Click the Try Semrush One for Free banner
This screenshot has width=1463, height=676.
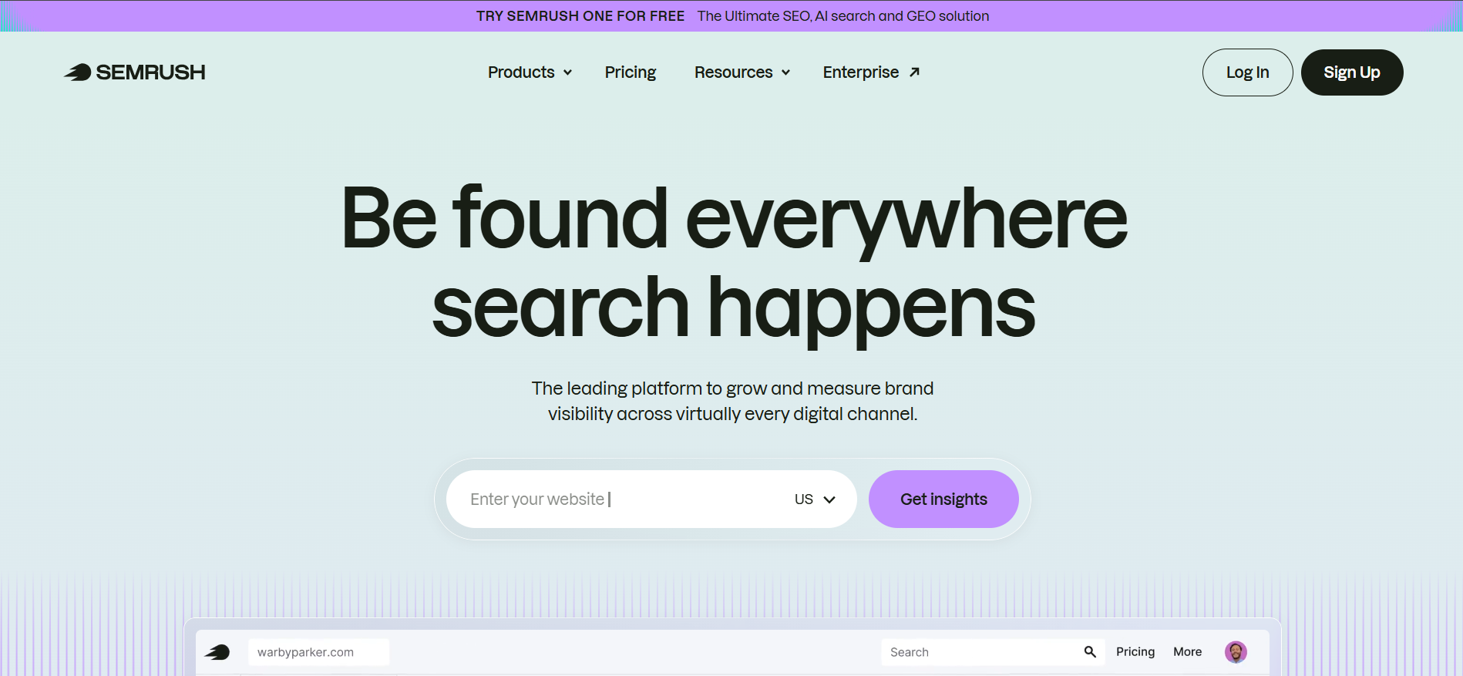click(x=731, y=16)
